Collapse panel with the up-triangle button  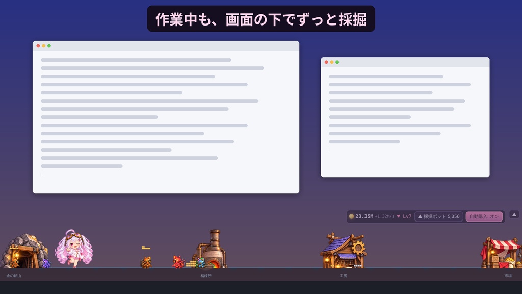pyautogui.click(x=514, y=215)
